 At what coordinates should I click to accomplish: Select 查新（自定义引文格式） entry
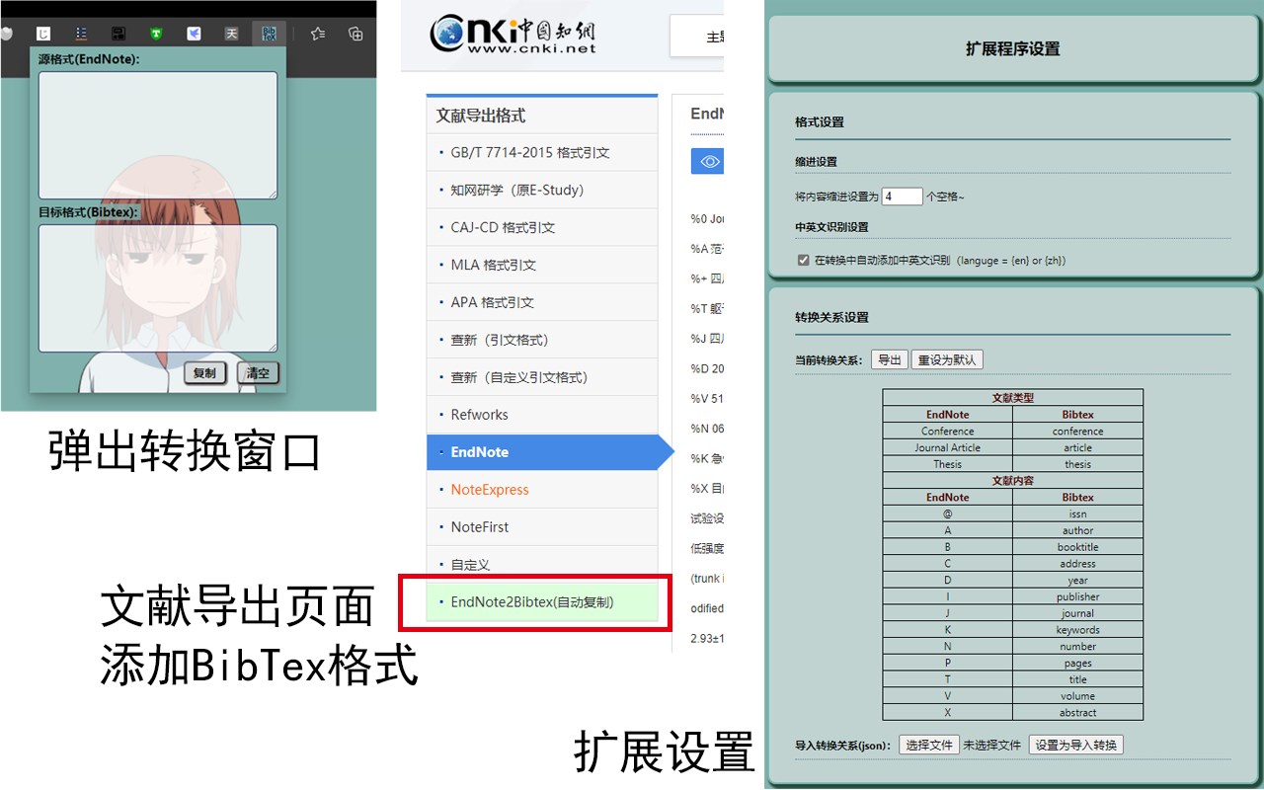542,377
